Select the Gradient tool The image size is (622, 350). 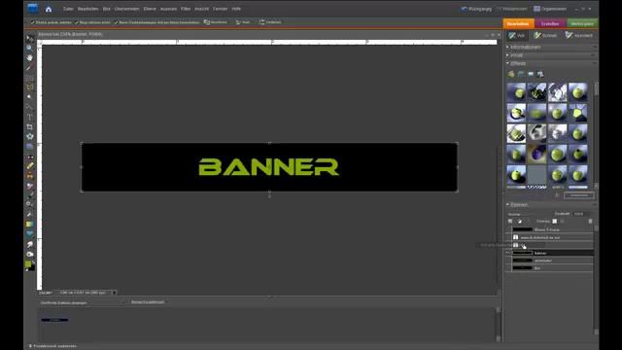pyautogui.click(x=30, y=225)
